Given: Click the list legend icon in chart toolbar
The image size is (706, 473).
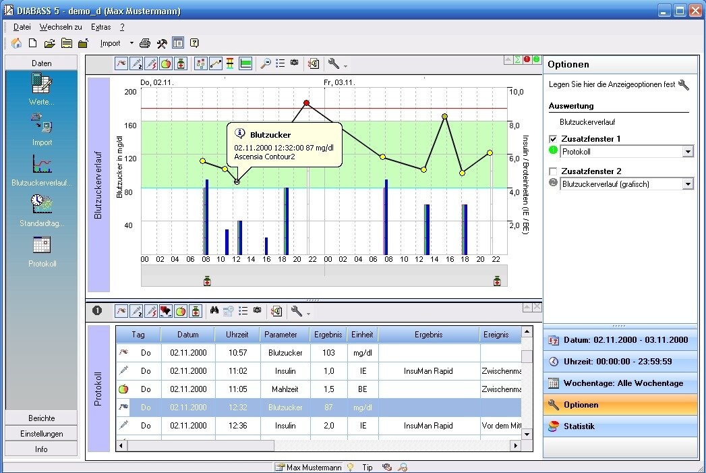Looking at the screenshot, I should click(x=280, y=63).
